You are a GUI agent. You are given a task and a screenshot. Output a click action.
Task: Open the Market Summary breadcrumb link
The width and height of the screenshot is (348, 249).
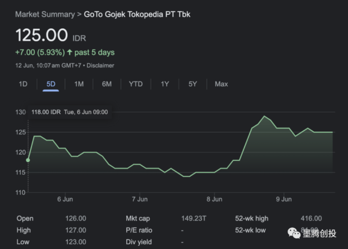click(45, 14)
